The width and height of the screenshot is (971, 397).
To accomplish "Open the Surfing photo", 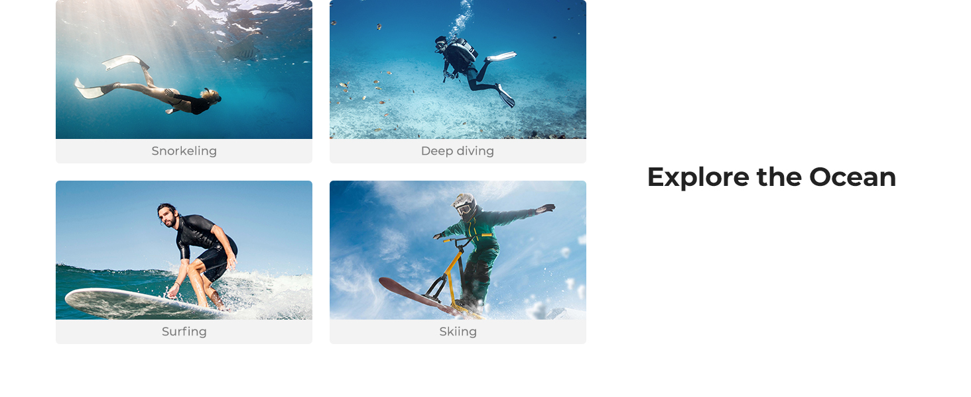I will pyautogui.click(x=184, y=250).
